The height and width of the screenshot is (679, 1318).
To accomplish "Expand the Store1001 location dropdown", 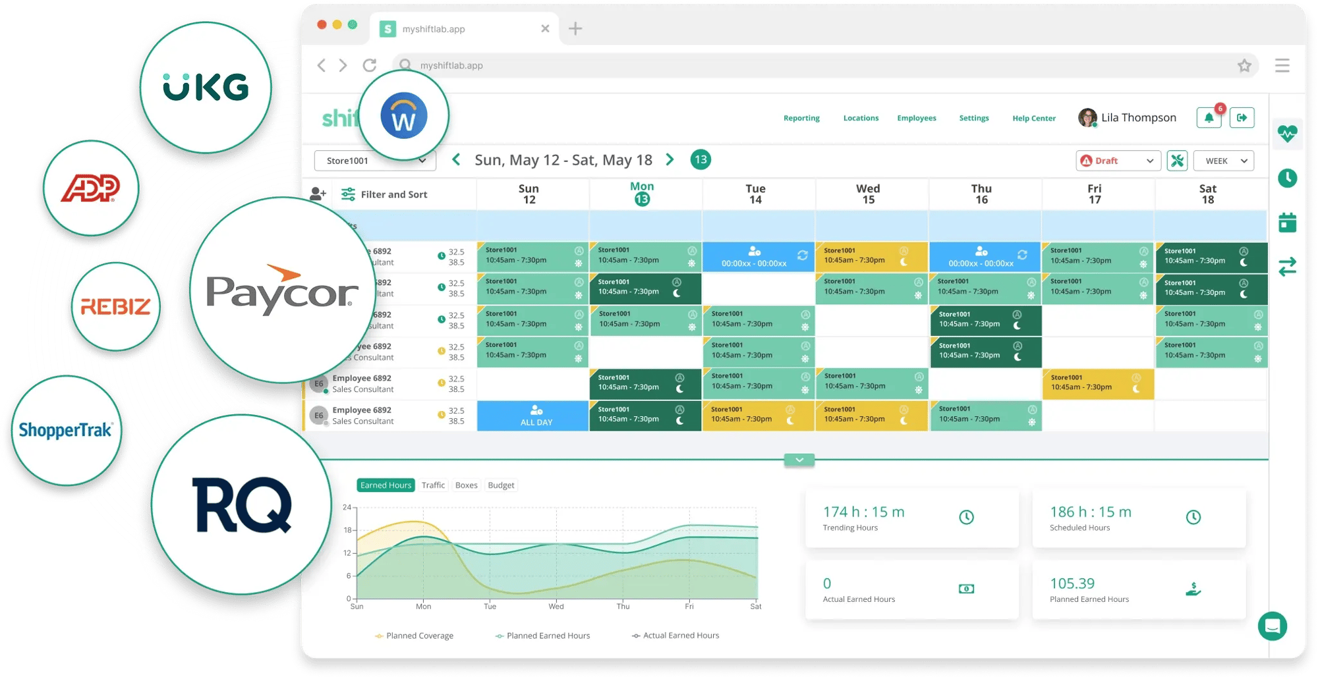I will 374,161.
